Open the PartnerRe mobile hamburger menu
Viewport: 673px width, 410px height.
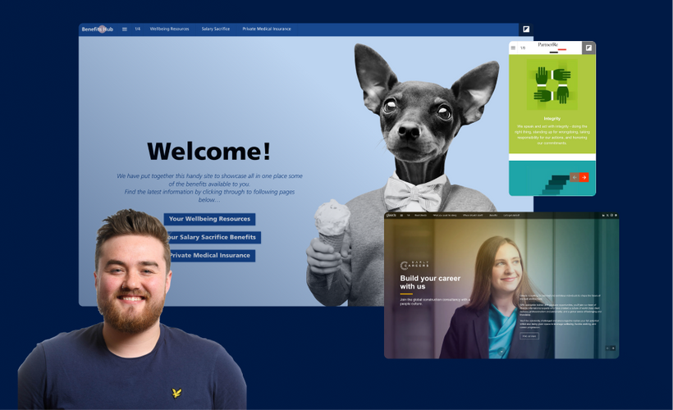click(514, 48)
